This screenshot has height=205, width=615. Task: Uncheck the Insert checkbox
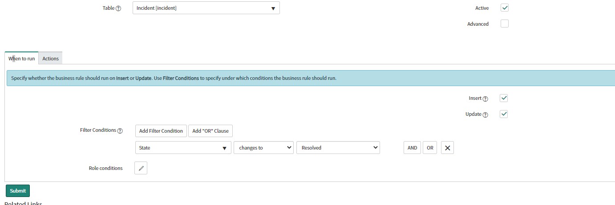504,98
